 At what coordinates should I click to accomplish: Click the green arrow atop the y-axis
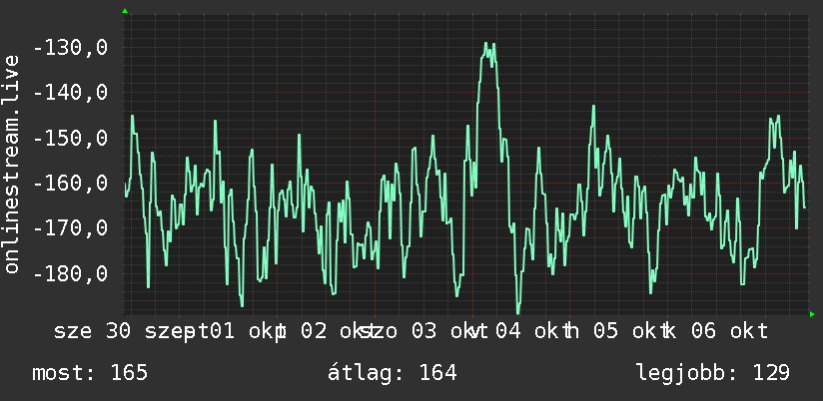coord(125,11)
